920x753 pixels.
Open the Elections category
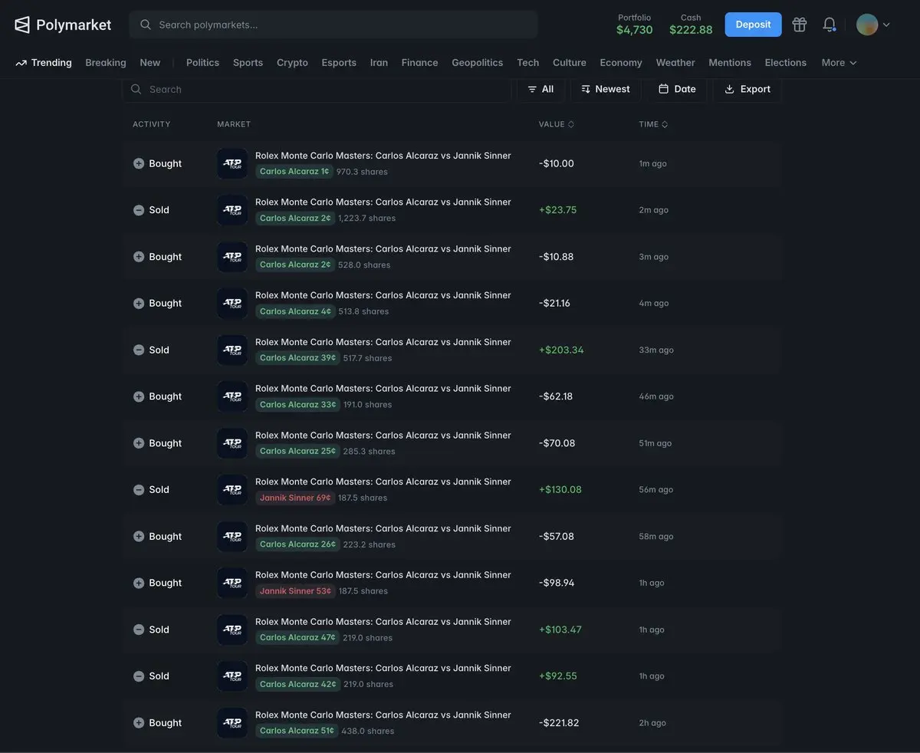click(x=786, y=63)
